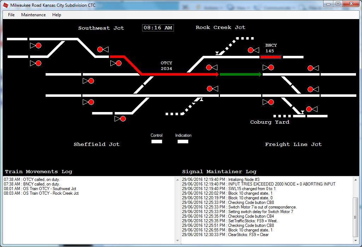Screen dimensions: 362x247
Task: Click the Signal Maintainer Log scrollbar thumb
Action: point(356,217)
